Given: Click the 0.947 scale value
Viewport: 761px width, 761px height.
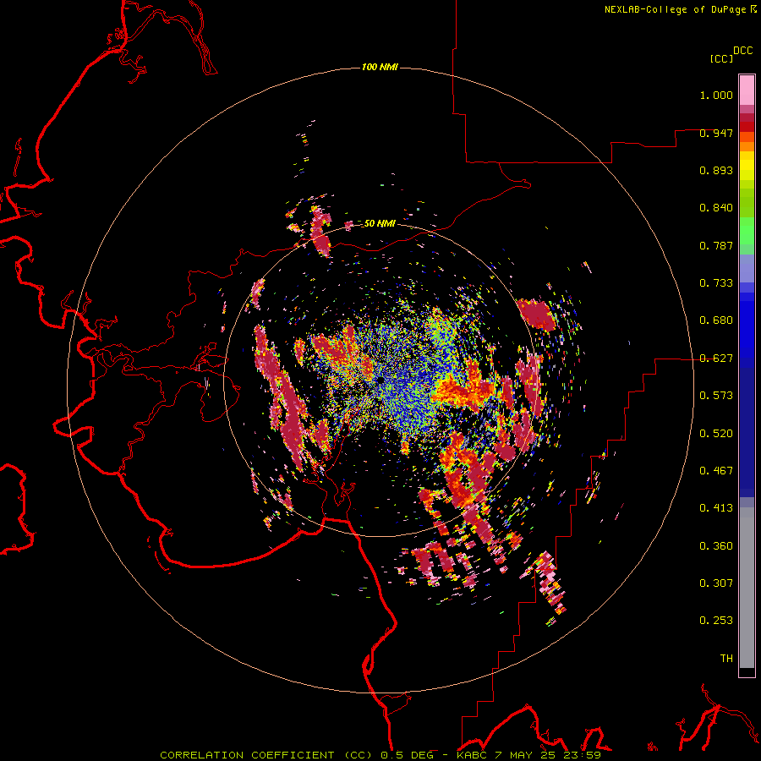Looking at the screenshot, I should click(x=716, y=133).
